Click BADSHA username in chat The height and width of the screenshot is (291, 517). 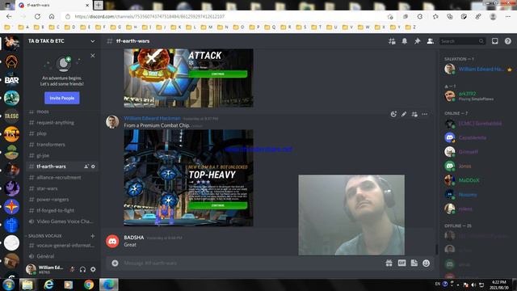pyautogui.click(x=134, y=238)
